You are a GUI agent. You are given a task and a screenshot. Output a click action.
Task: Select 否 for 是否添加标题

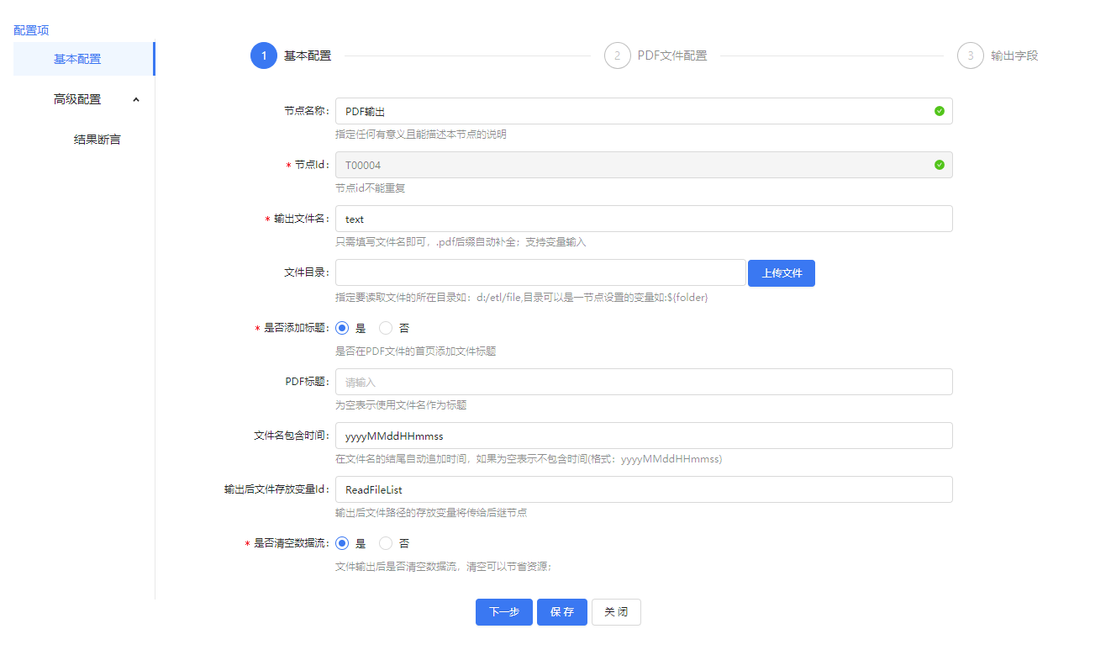(386, 328)
